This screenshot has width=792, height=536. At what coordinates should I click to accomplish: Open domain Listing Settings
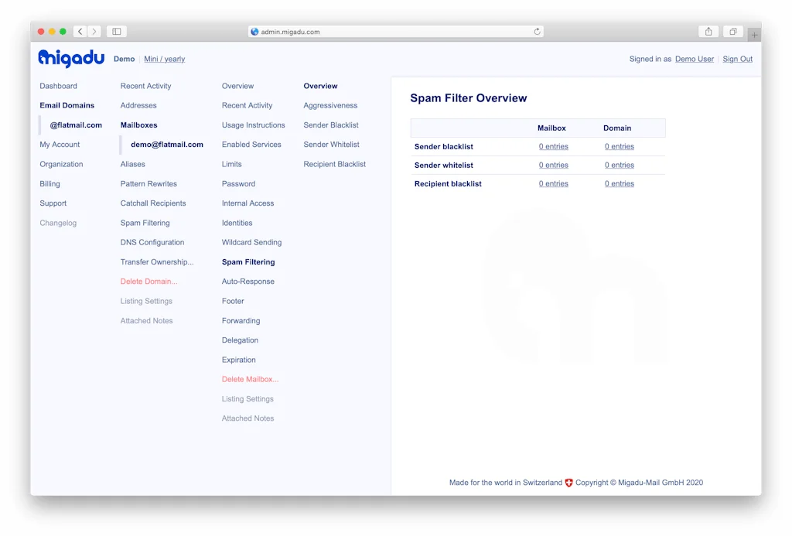coord(146,301)
